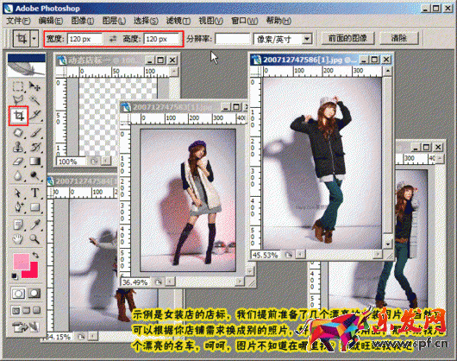Click the 清除 button
This screenshot has width=457, height=361.
(x=399, y=38)
